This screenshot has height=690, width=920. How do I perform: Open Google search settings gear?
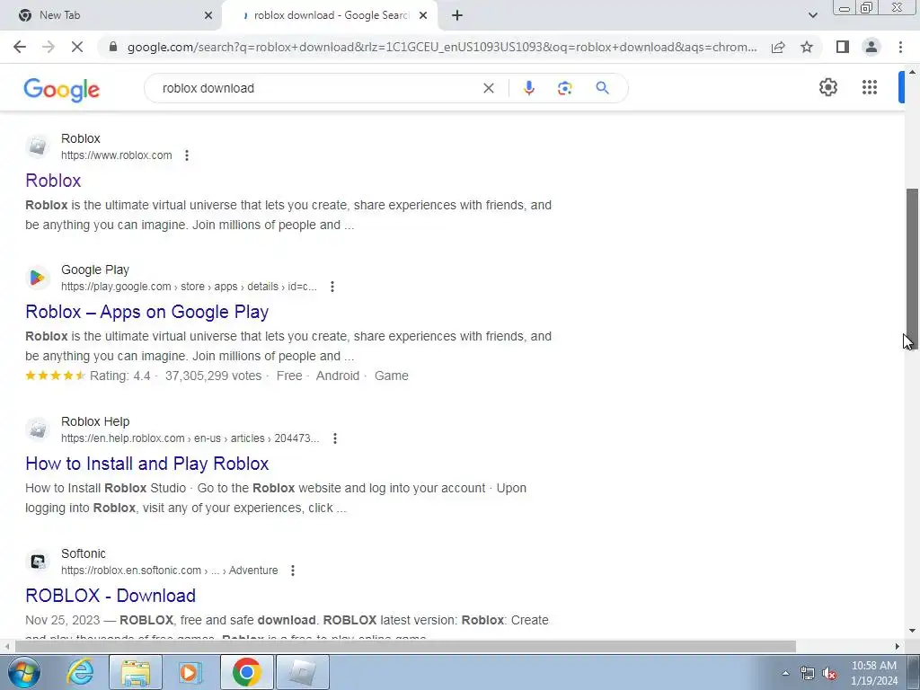pyautogui.click(x=827, y=87)
